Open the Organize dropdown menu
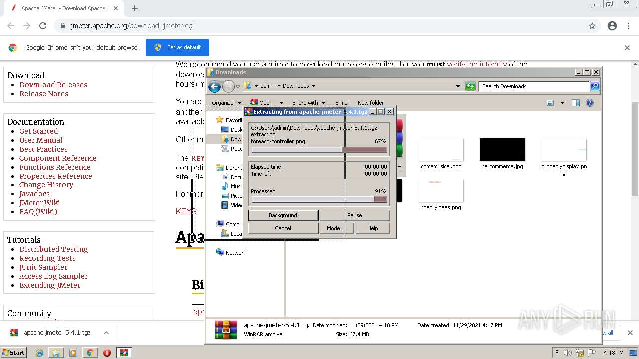 coord(226,103)
